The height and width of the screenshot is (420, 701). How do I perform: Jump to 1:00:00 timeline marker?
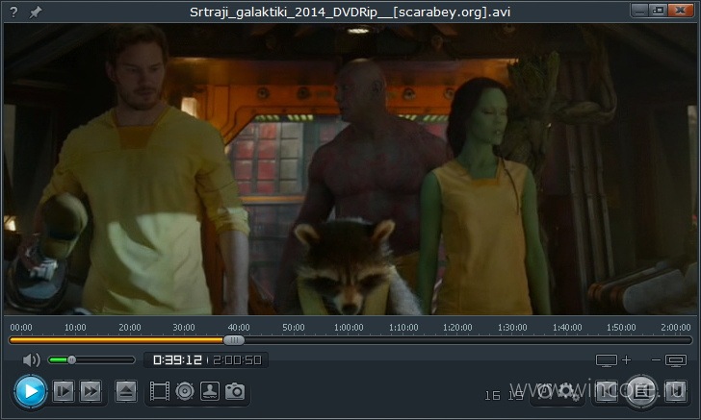pos(349,328)
